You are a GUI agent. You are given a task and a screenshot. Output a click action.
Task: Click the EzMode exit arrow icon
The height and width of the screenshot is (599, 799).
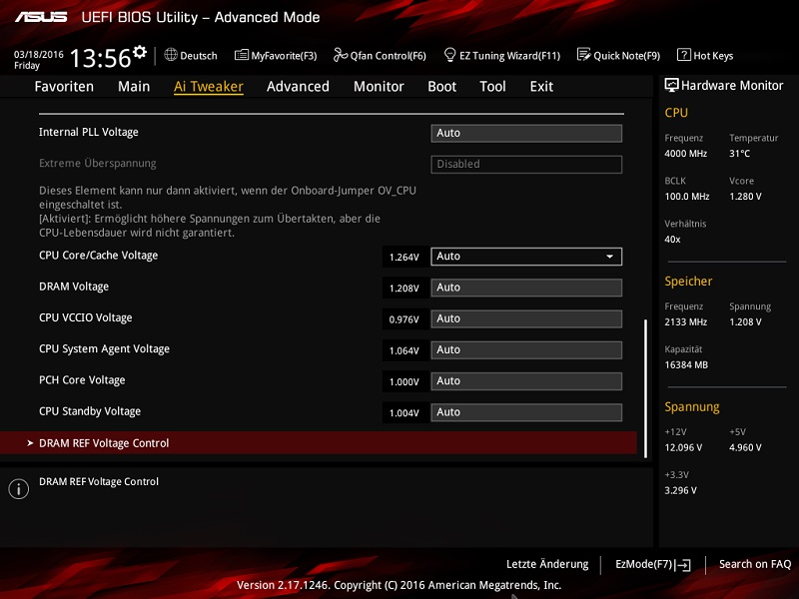click(x=683, y=565)
